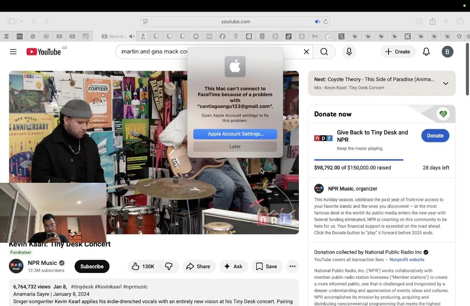Open account menu avatar B
Viewport: 470px width, 306px height.
(x=447, y=51)
